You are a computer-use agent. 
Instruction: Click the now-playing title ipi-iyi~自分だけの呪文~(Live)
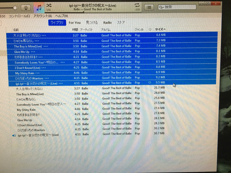pos(92,6)
